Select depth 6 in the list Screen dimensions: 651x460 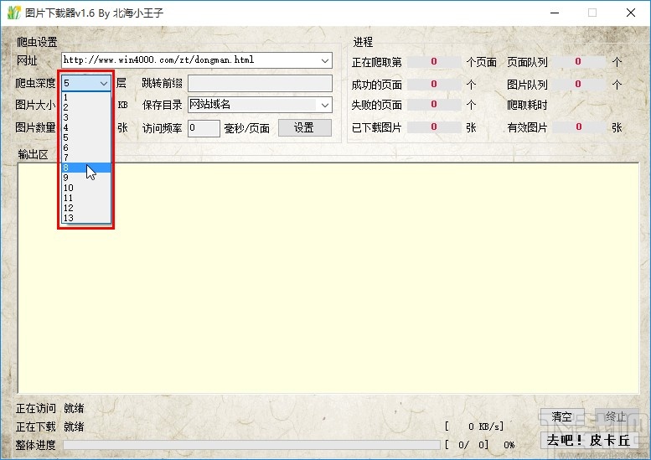[x=86, y=147]
